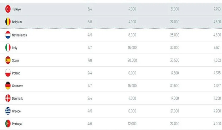
Task: Select the Germany flag icon
Action: click(x=8, y=86)
